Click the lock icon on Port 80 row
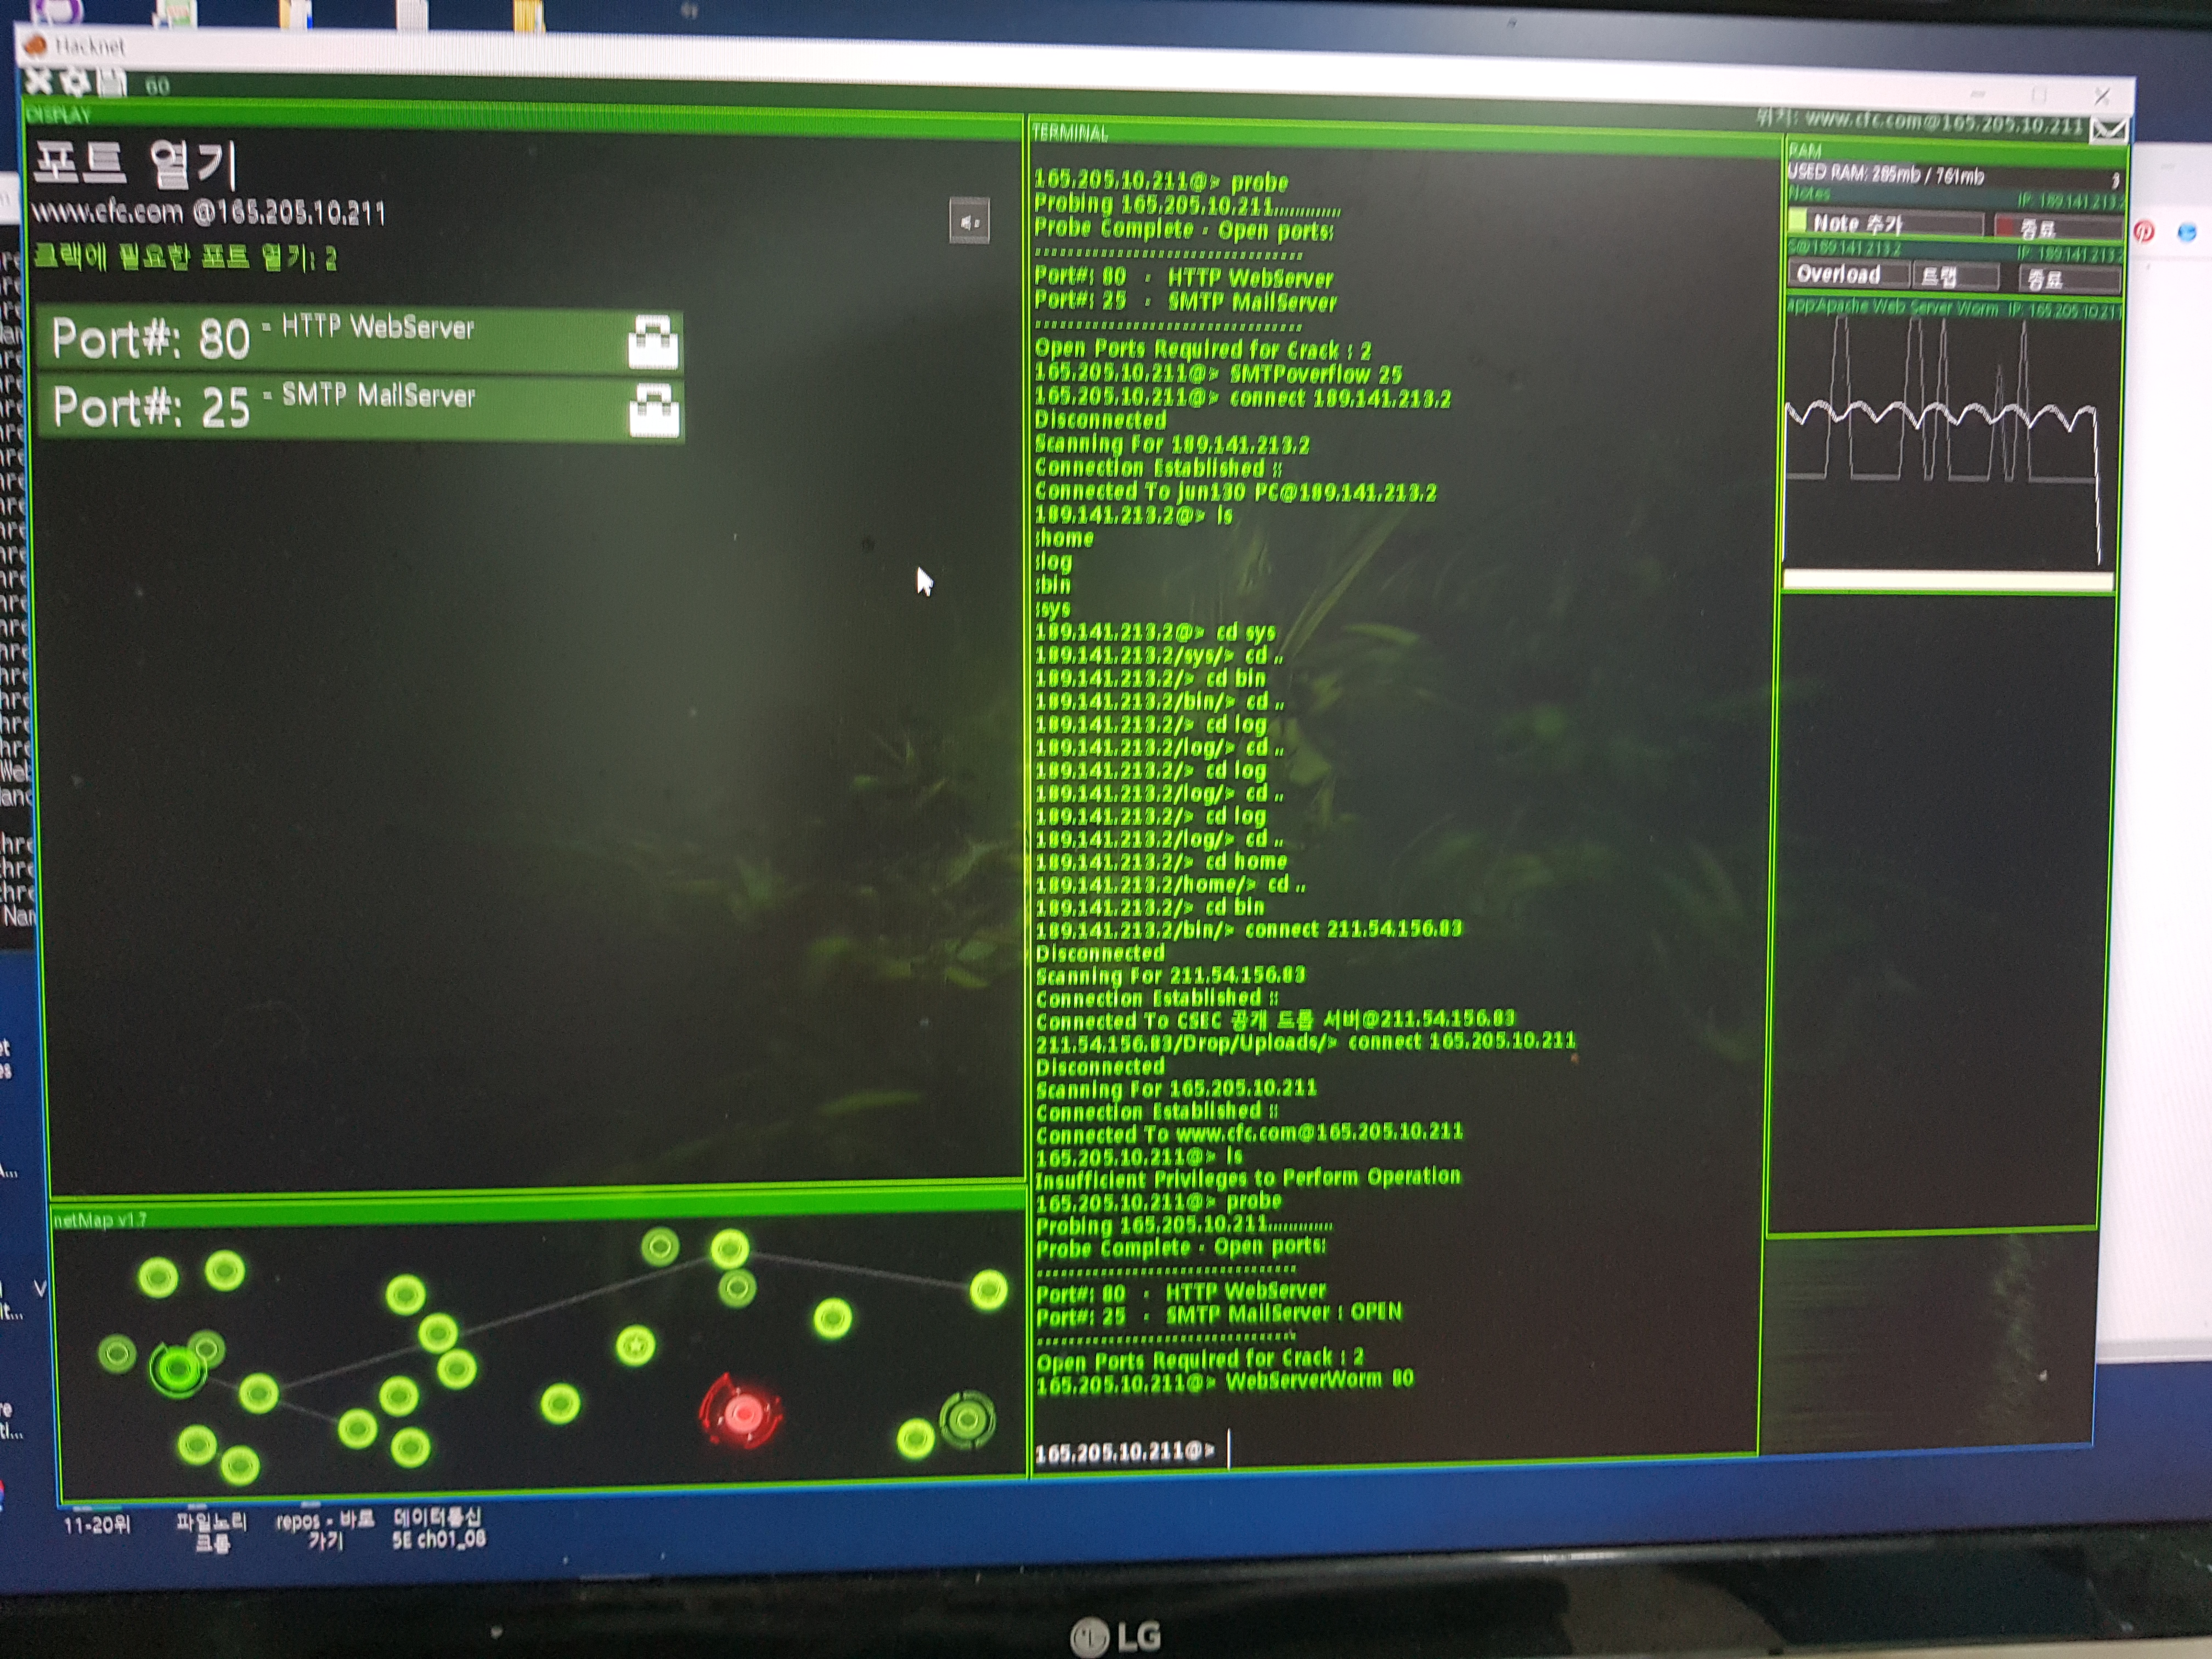This screenshot has width=2212, height=1659. click(653, 343)
